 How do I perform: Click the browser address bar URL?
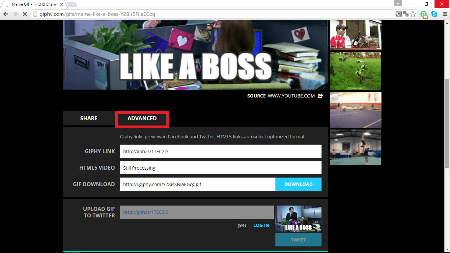click(97, 14)
